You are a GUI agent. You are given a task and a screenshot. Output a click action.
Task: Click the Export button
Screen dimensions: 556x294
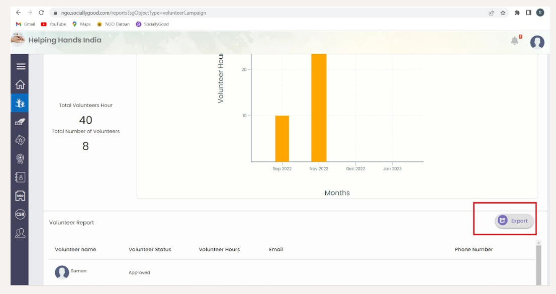point(514,221)
